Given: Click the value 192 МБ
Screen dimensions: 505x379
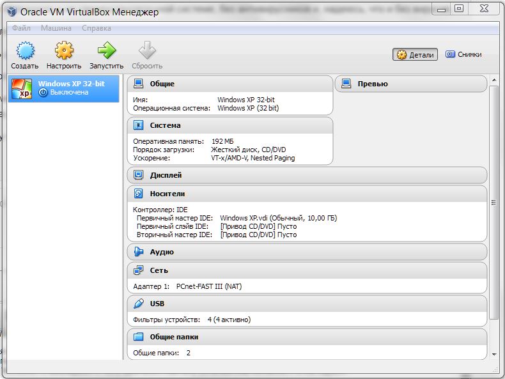Looking at the screenshot, I should point(223,141).
